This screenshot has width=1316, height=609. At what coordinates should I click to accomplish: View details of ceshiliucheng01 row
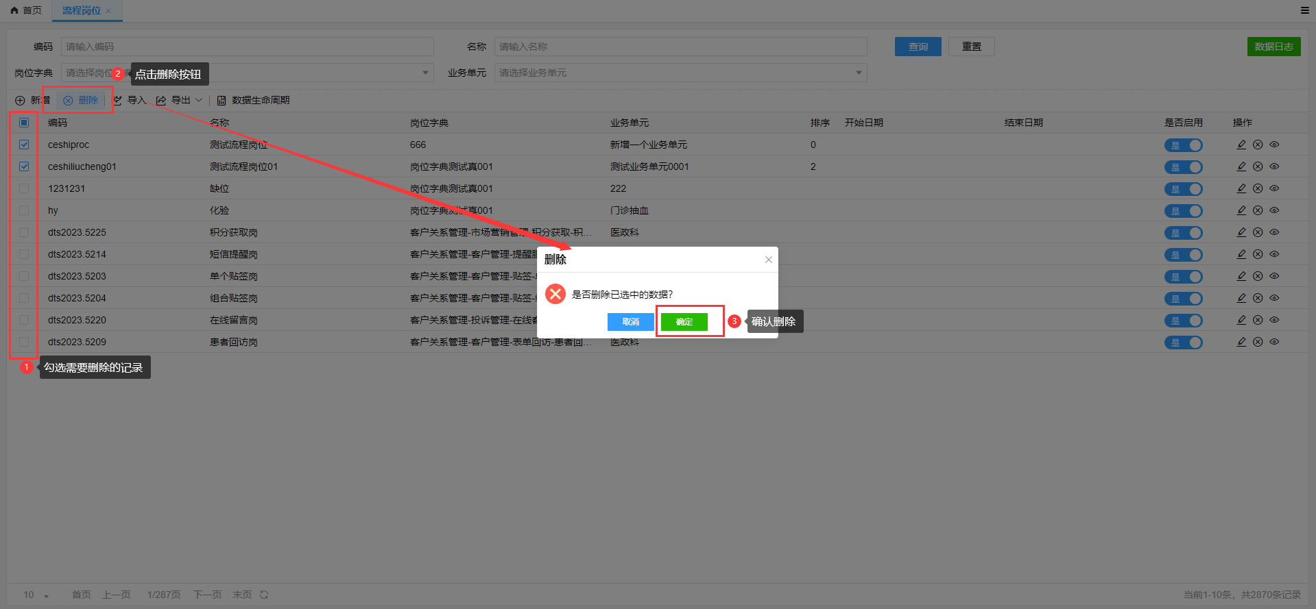click(1274, 166)
